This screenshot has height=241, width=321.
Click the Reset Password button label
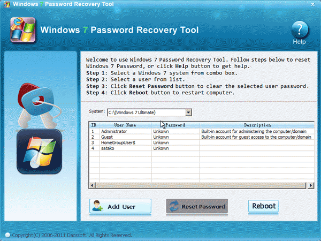pyautogui.click(x=203, y=207)
